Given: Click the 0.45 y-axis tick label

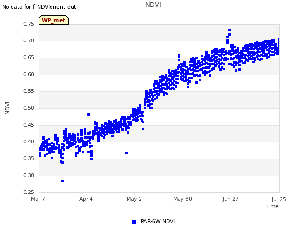Looking at the screenshot, I should point(28,125).
